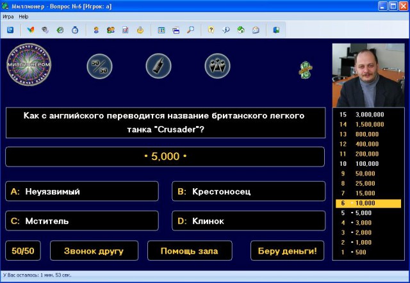
Task: Click level 9 prize 50,000
Action: (358, 174)
